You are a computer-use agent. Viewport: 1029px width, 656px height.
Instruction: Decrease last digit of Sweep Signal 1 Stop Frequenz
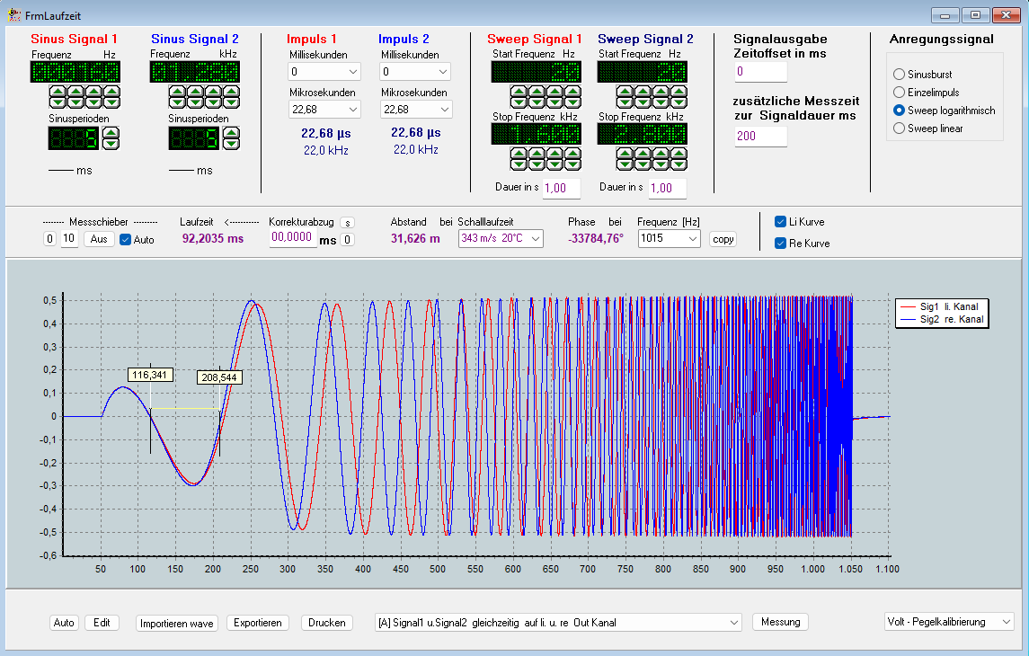(x=572, y=164)
